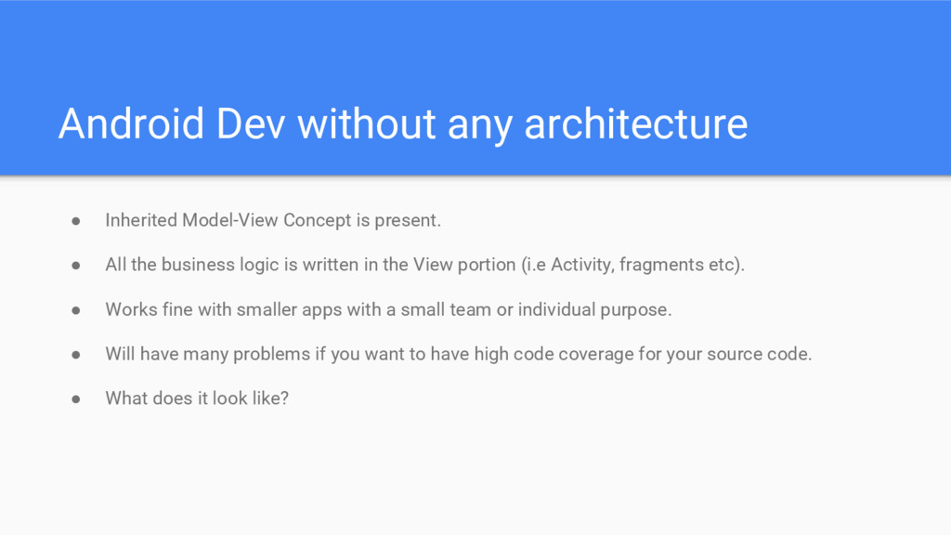Select the bullet dot before 'What does it look like?'
Image resolution: width=951 pixels, height=535 pixels.
tap(76, 399)
